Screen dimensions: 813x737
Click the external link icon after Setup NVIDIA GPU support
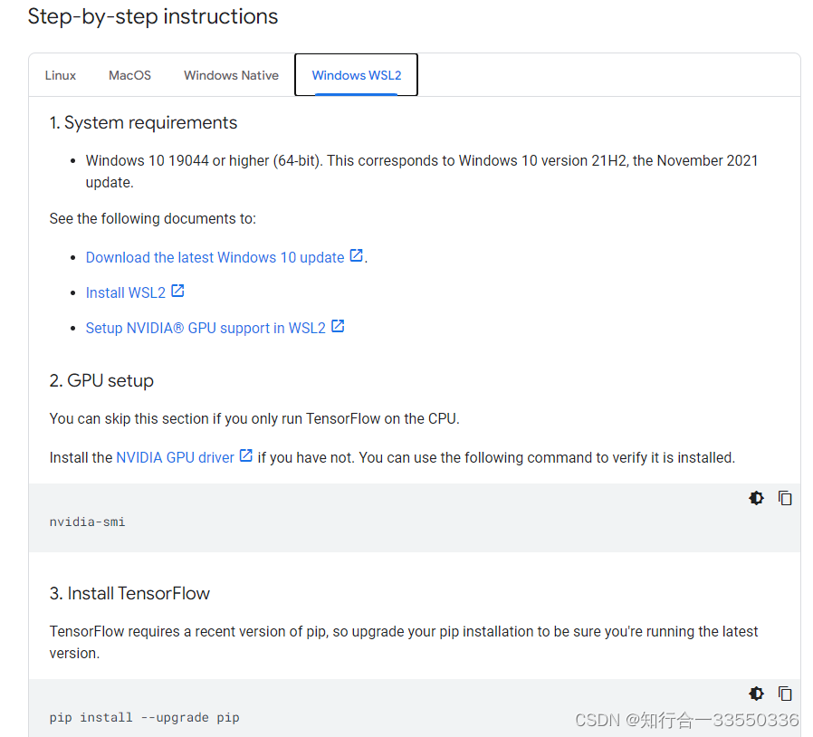click(x=338, y=326)
